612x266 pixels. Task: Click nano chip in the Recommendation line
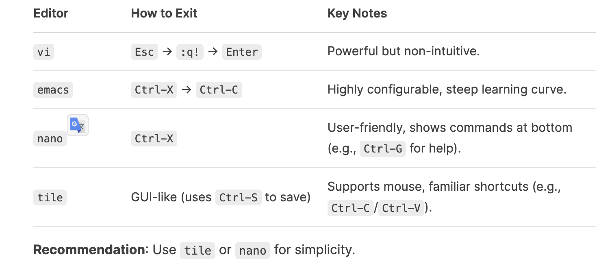(x=253, y=250)
